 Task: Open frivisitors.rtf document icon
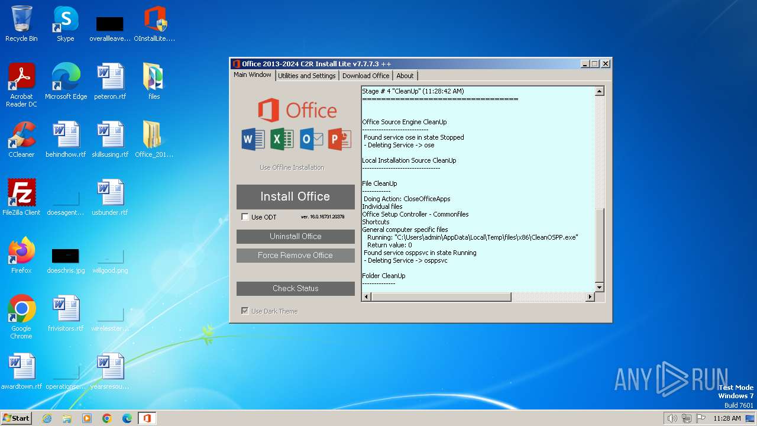[66, 313]
